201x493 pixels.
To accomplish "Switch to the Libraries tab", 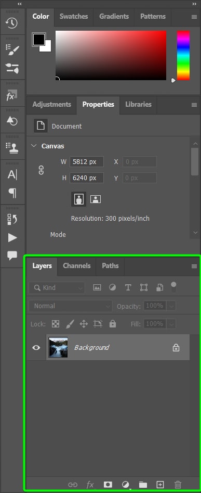I will pos(138,105).
